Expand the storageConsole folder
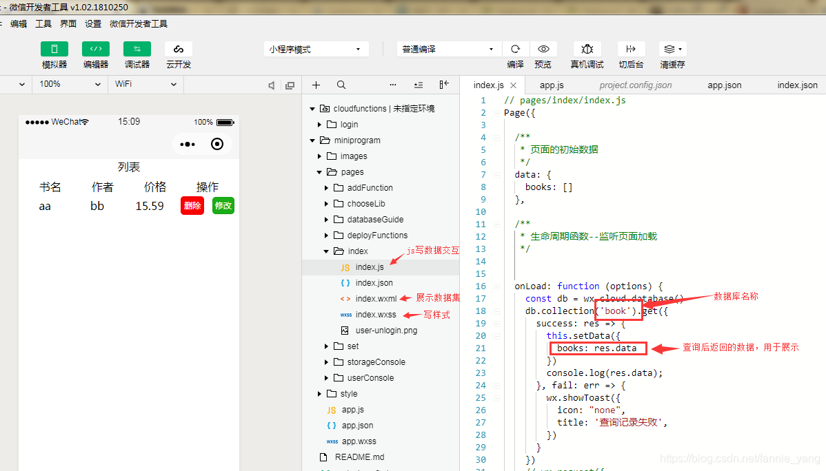The height and width of the screenshot is (471, 826). click(x=326, y=362)
